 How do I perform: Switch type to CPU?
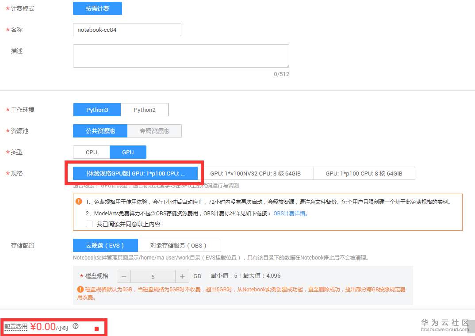click(92, 152)
